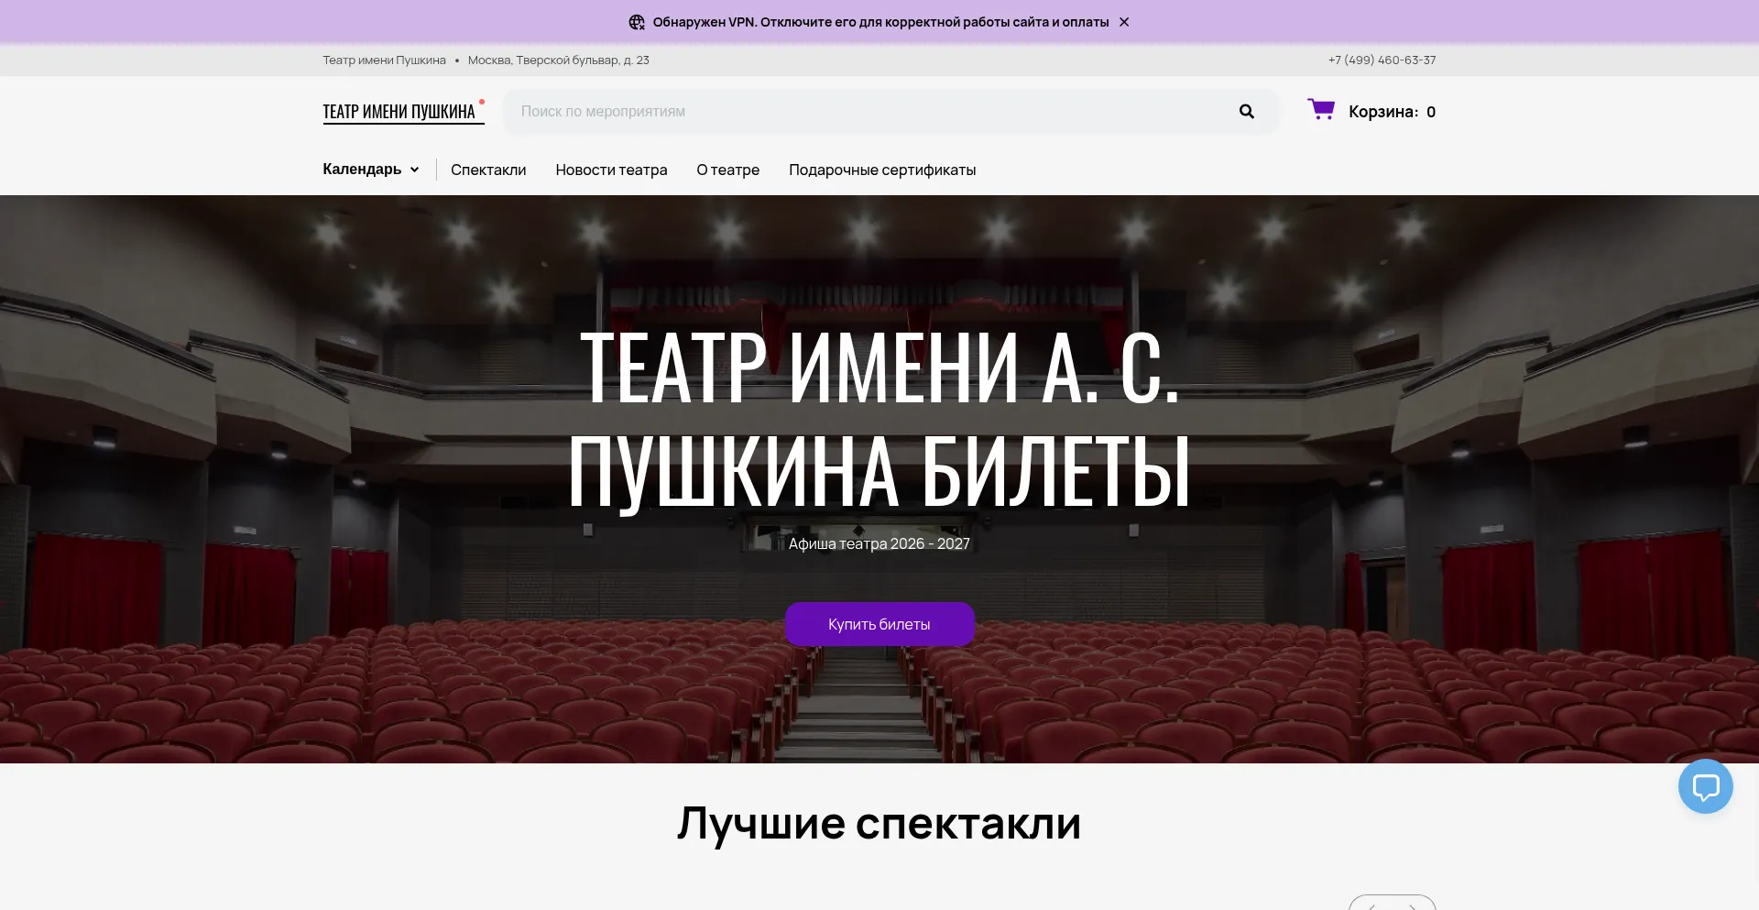Click the Купить билеты button
The image size is (1759, 910).
pyautogui.click(x=879, y=624)
